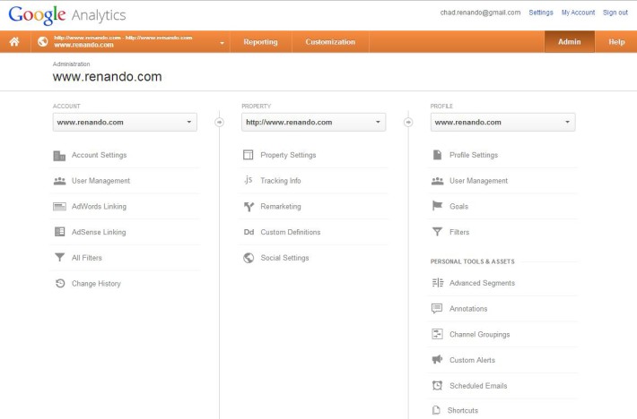Screen dimensions: 637x419
Task: Open Social Settings link
Action: (x=284, y=258)
